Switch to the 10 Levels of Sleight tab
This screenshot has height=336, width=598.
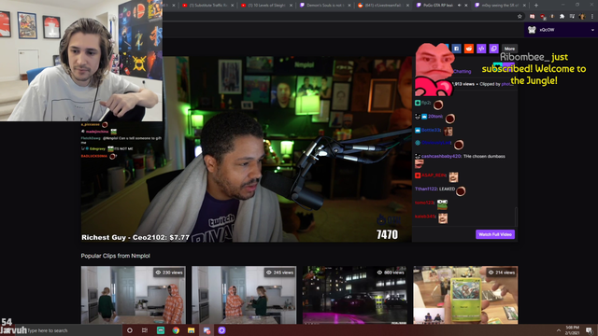tap(266, 6)
